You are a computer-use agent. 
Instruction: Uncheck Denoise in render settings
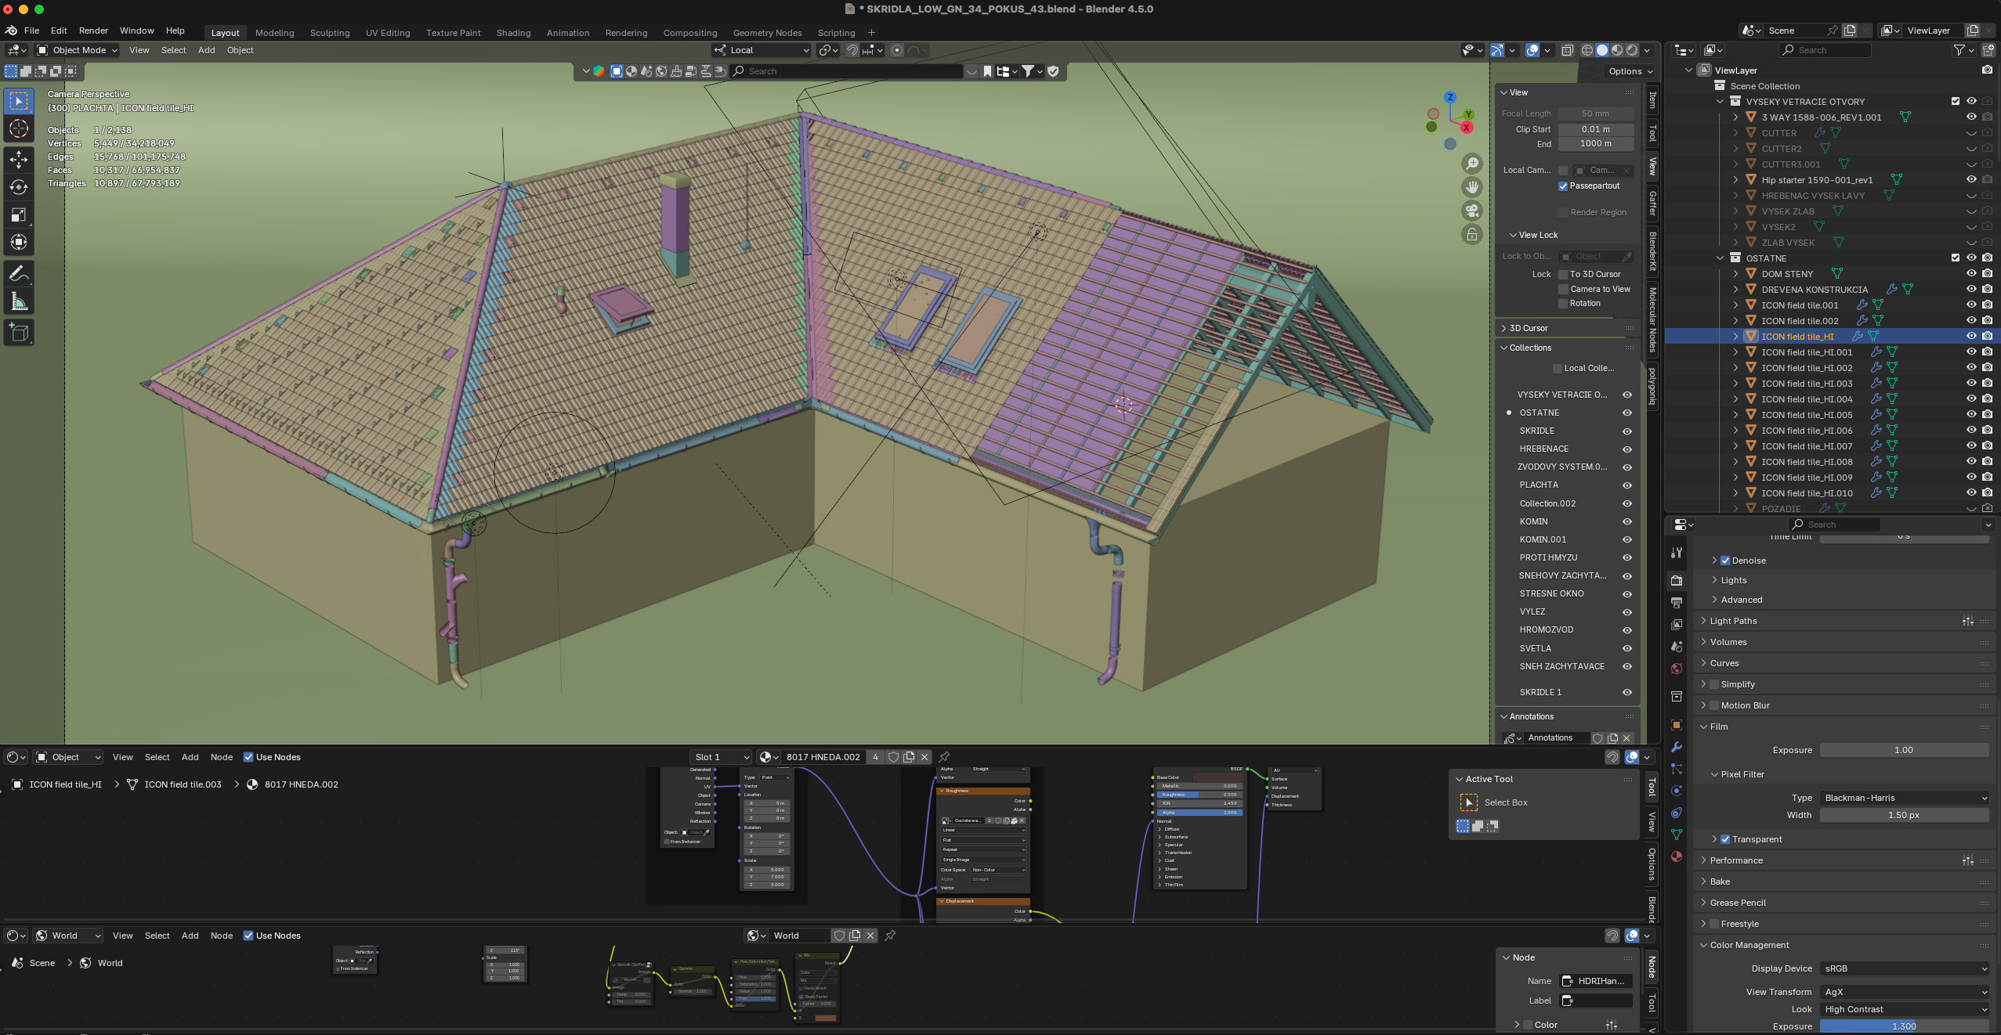point(1725,561)
